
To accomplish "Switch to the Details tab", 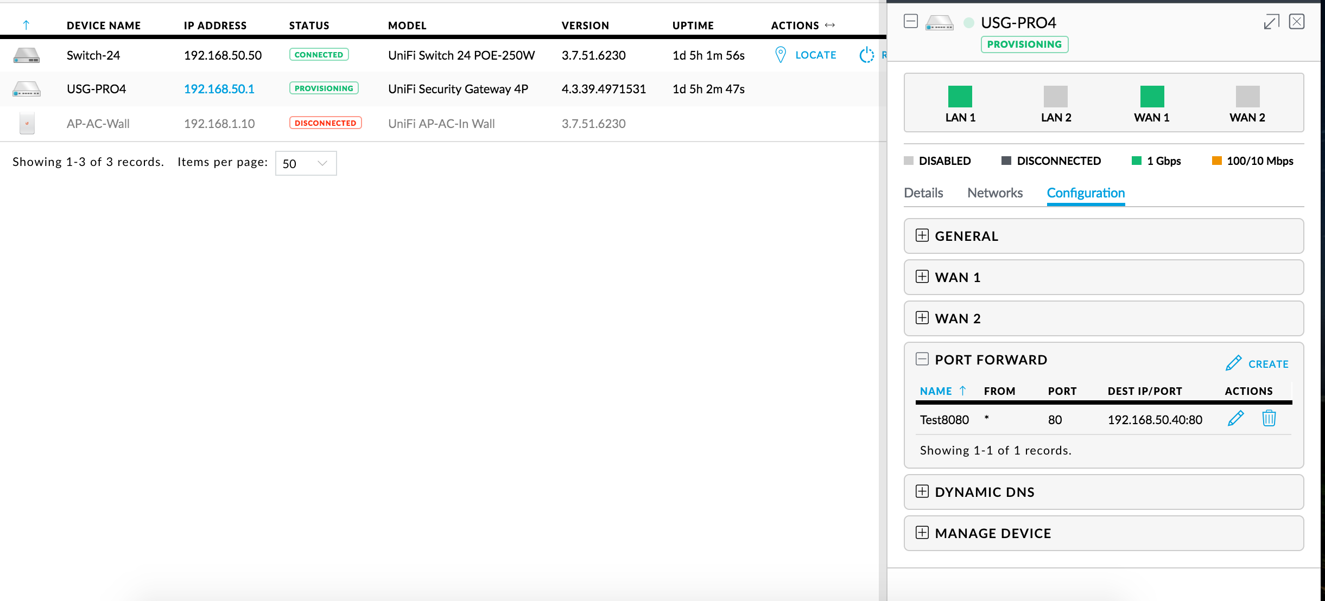I will (x=923, y=193).
